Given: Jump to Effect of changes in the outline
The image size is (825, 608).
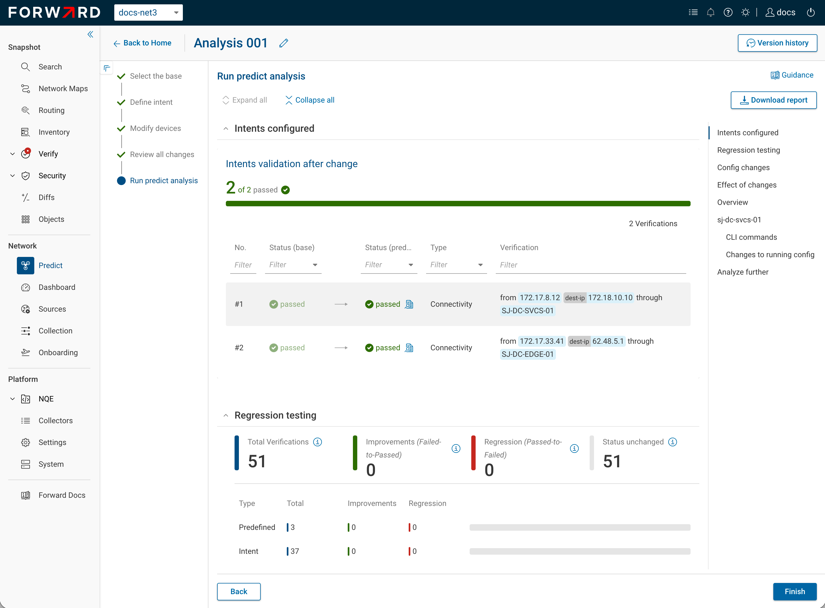Looking at the screenshot, I should (747, 185).
